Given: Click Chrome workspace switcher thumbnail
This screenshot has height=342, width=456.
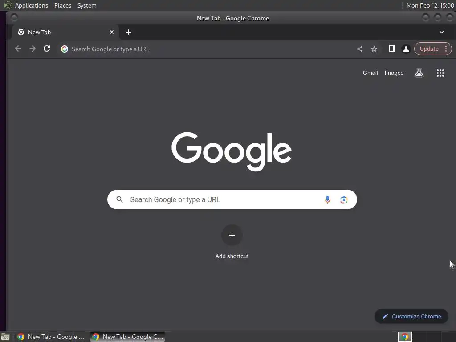Looking at the screenshot, I should tap(404, 337).
